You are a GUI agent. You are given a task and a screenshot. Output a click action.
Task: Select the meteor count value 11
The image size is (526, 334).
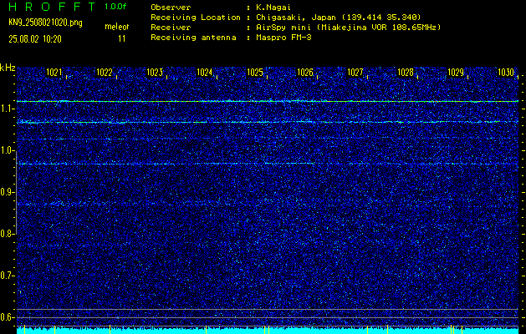pos(122,39)
